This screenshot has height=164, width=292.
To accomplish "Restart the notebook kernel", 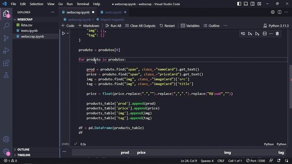I will (167, 26).
